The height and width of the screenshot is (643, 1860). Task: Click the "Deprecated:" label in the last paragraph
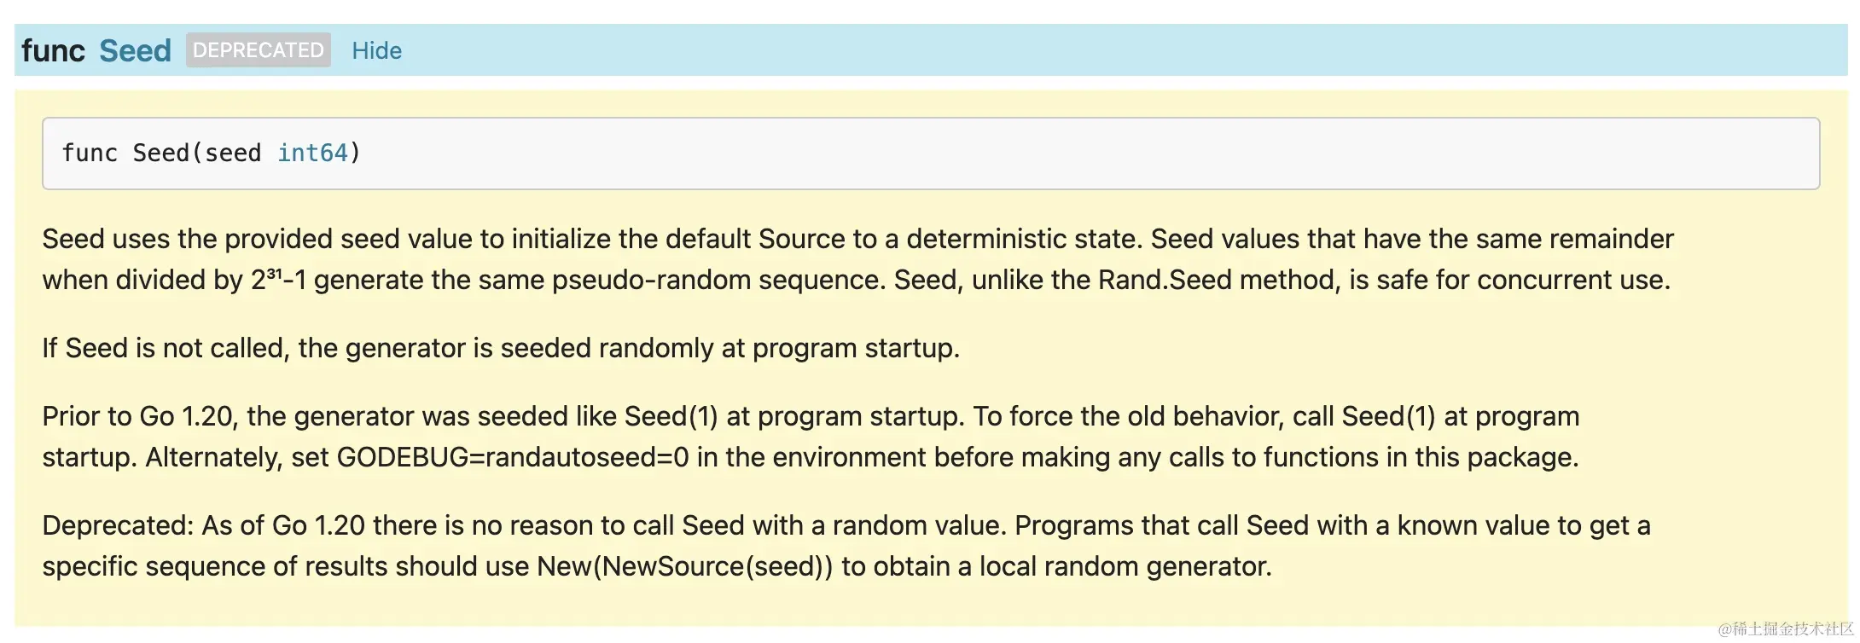tap(118, 525)
